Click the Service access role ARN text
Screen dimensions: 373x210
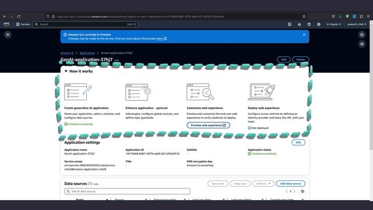90,167
